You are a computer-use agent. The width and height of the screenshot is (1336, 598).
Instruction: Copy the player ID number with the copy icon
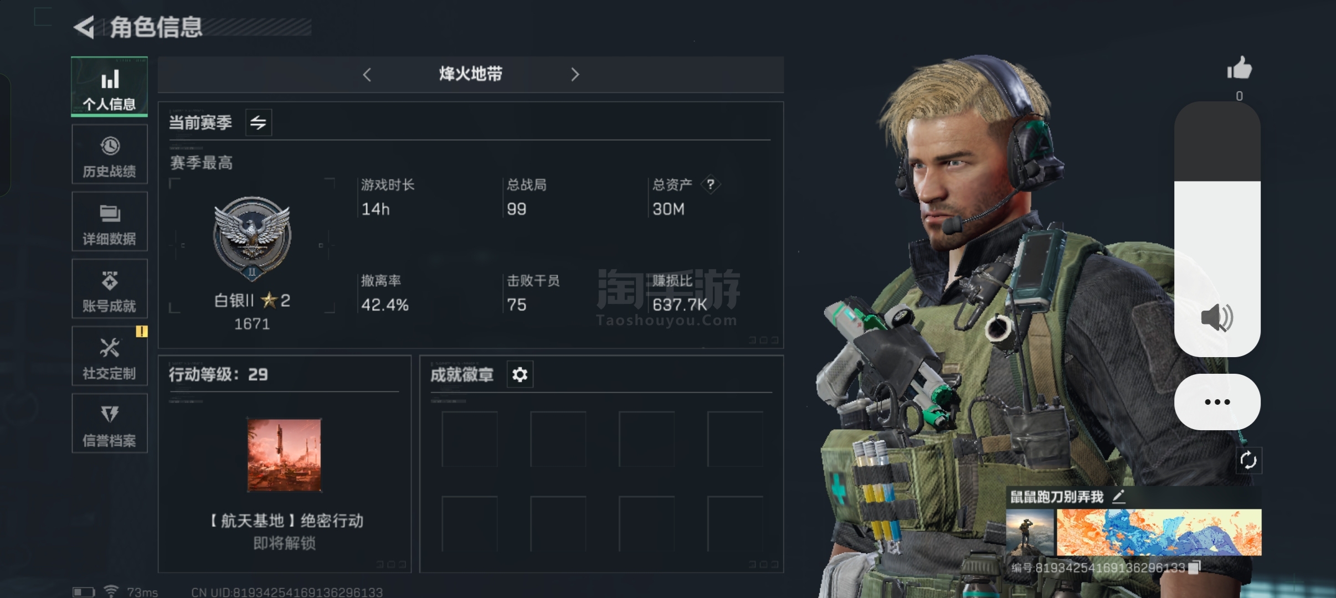tap(1195, 567)
